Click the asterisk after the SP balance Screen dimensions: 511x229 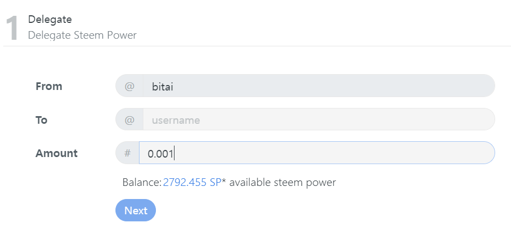pos(223,181)
